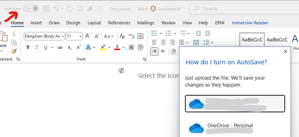Increase font size

click(88, 36)
